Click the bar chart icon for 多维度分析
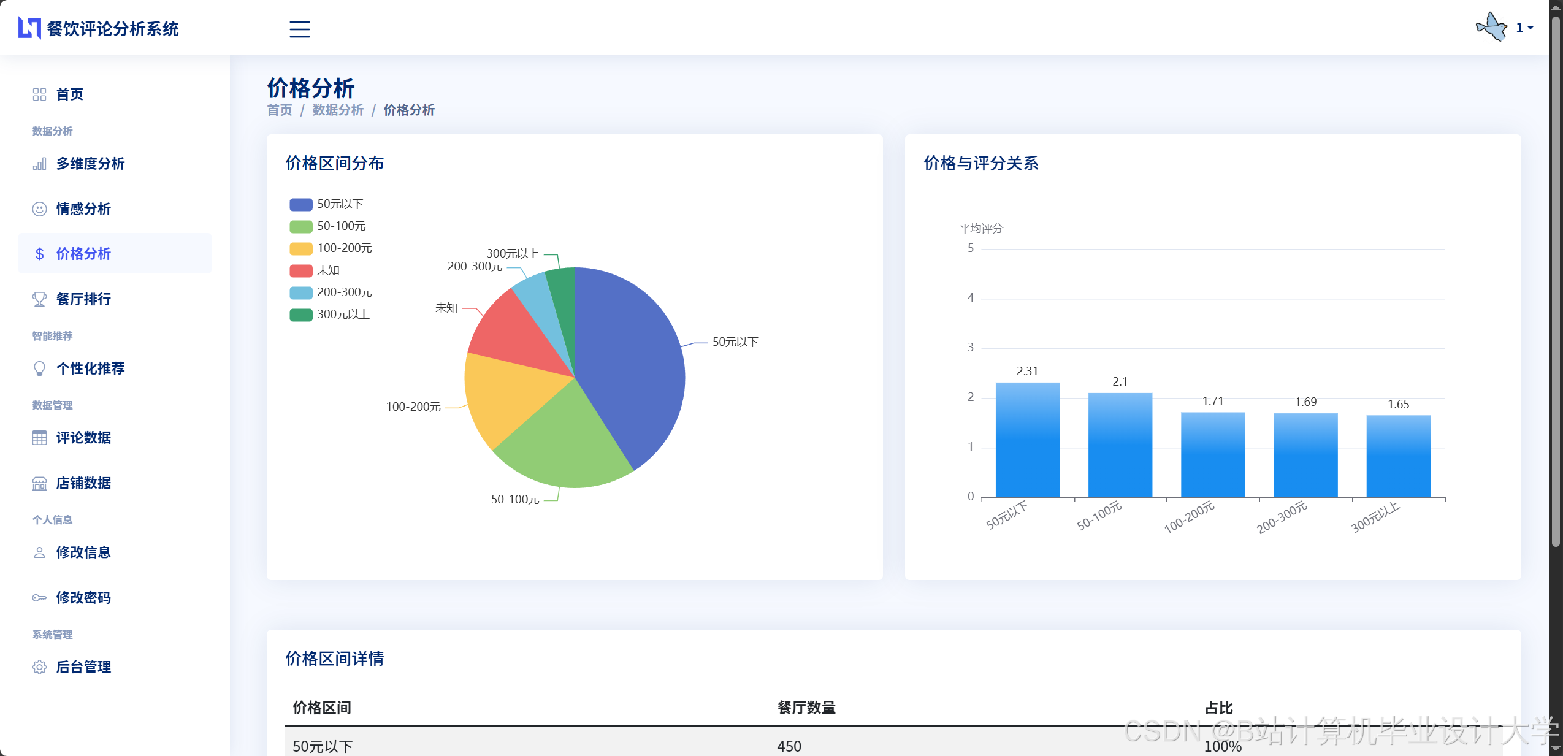The width and height of the screenshot is (1563, 756). point(39,164)
